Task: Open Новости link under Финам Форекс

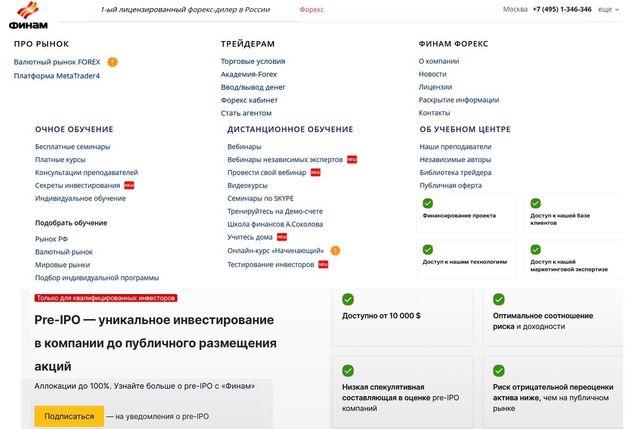Action: [433, 74]
